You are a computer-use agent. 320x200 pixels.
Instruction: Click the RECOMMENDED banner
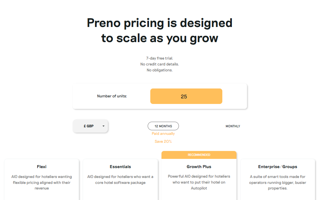pyautogui.click(x=199, y=155)
